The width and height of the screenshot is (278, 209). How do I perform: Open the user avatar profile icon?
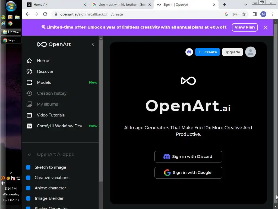251,52
